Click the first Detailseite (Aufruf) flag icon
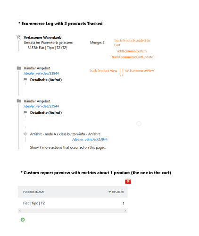The height and width of the screenshot is (236, 199). point(25,80)
